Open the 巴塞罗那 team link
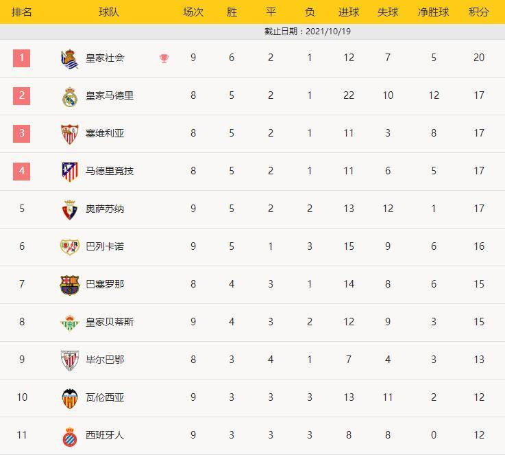Viewport: 505px width, 455px height. point(105,284)
